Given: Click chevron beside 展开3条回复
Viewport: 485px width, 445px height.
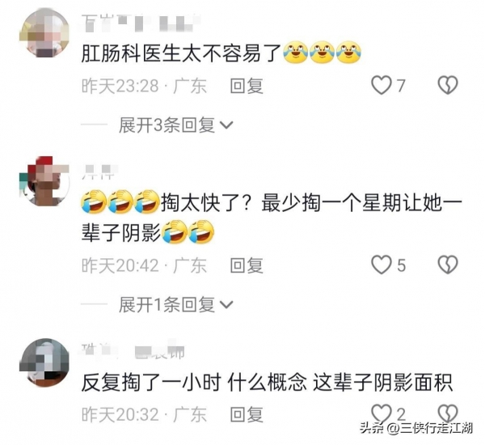Looking at the screenshot, I should tap(226, 125).
